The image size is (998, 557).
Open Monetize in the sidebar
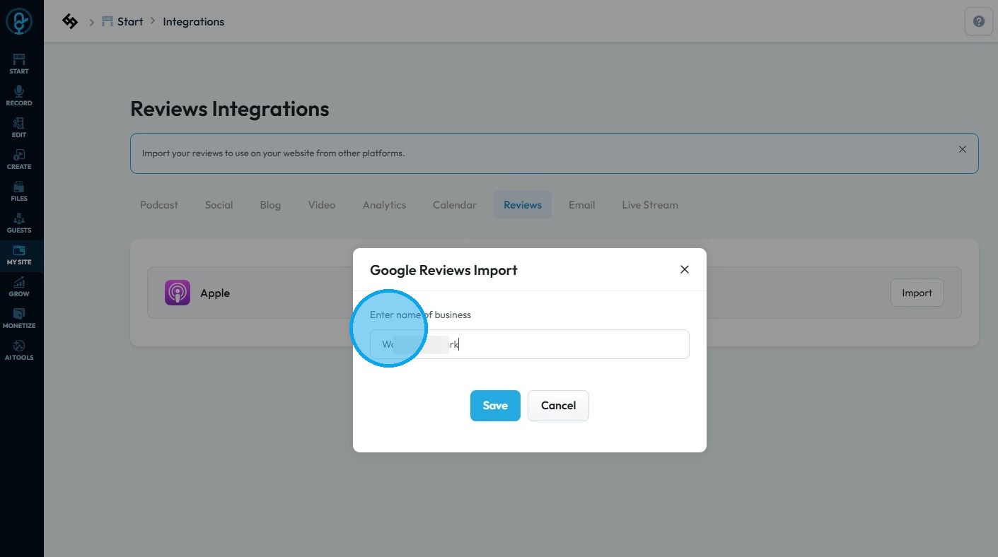click(19, 318)
